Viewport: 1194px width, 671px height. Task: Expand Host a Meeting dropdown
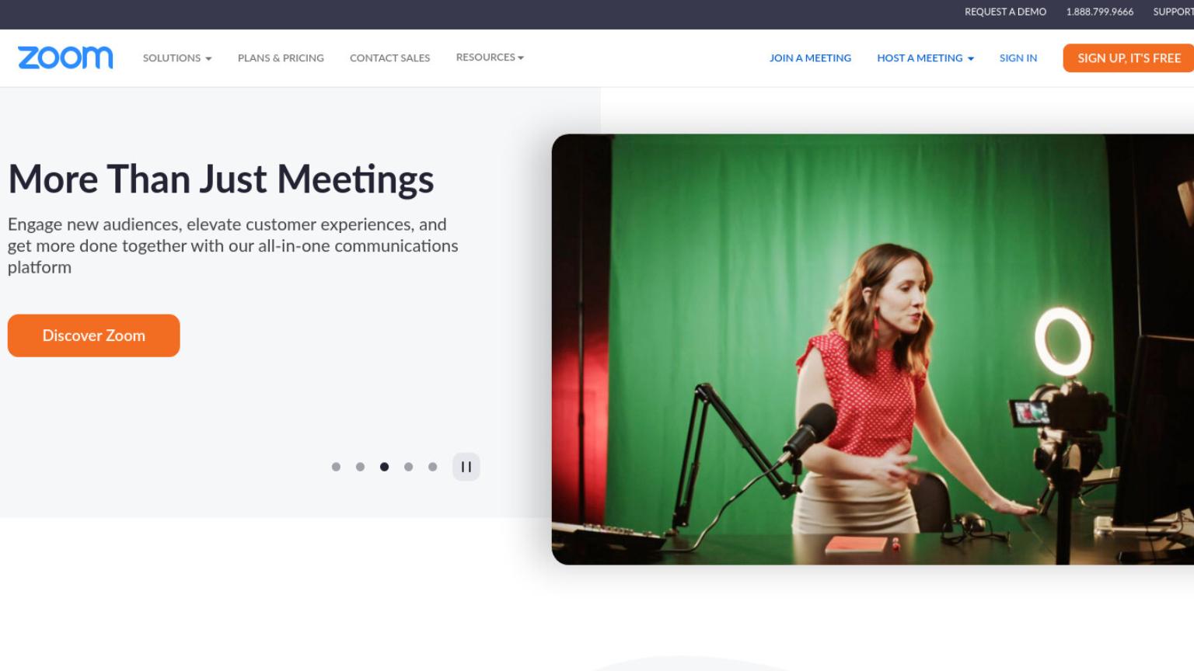point(925,58)
